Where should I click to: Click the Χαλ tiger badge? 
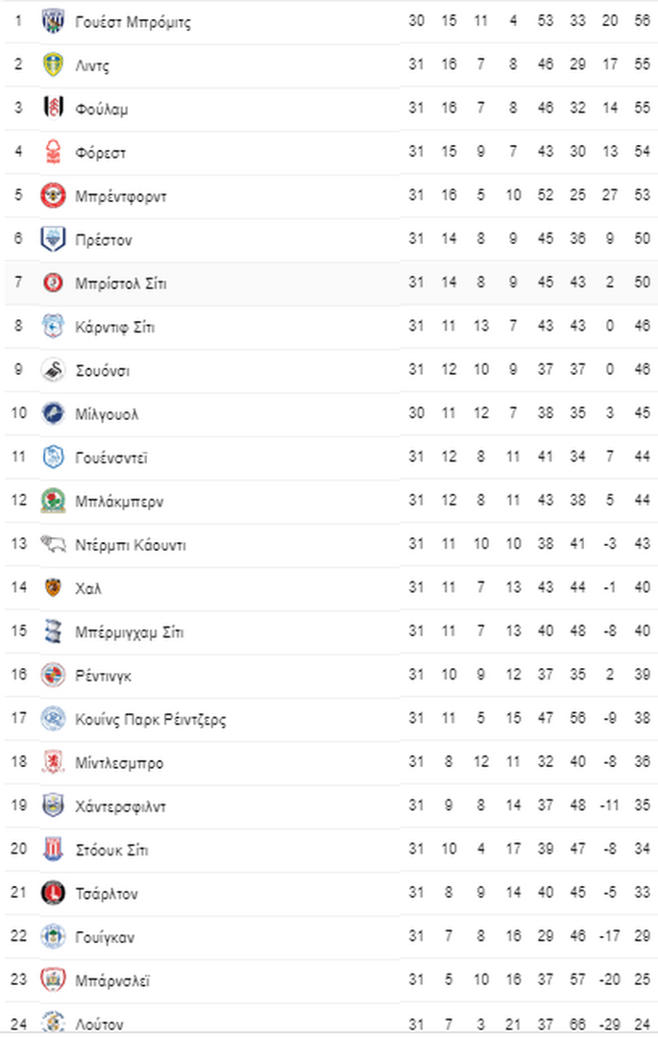53,588
